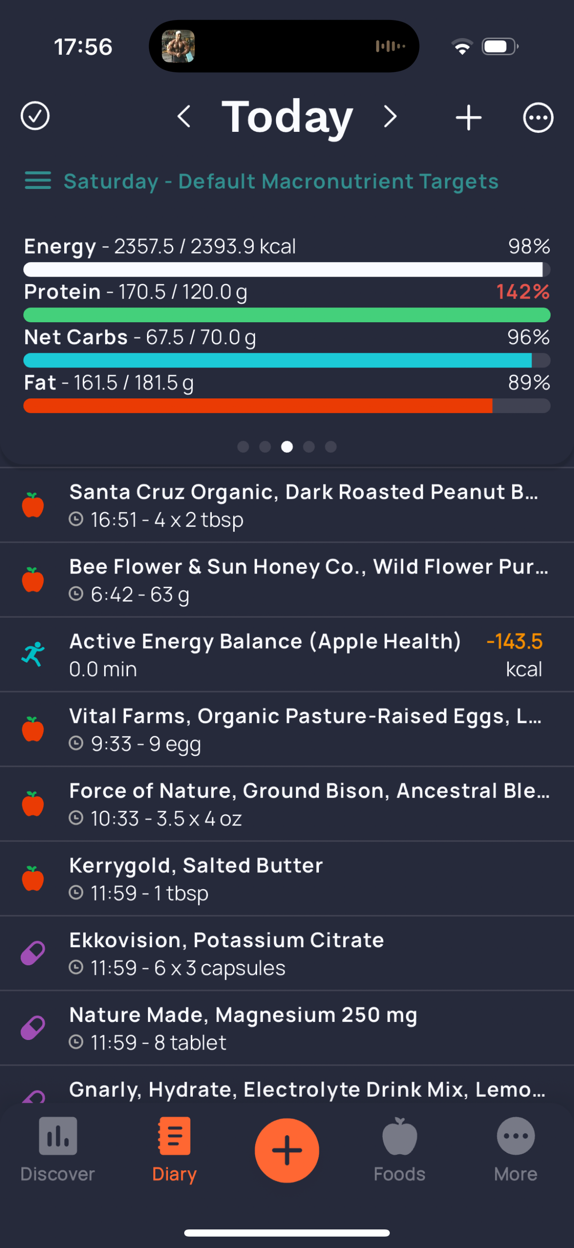The image size is (574, 1248).
Task: Tap the orange add button in the tab bar
Action: pos(287,1150)
